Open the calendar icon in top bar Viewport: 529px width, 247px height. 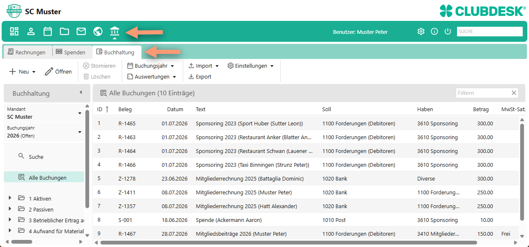pos(48,31)
